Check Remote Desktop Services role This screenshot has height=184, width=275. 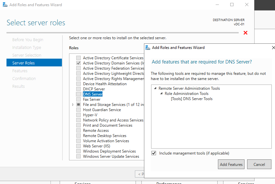tap(78, 136)
